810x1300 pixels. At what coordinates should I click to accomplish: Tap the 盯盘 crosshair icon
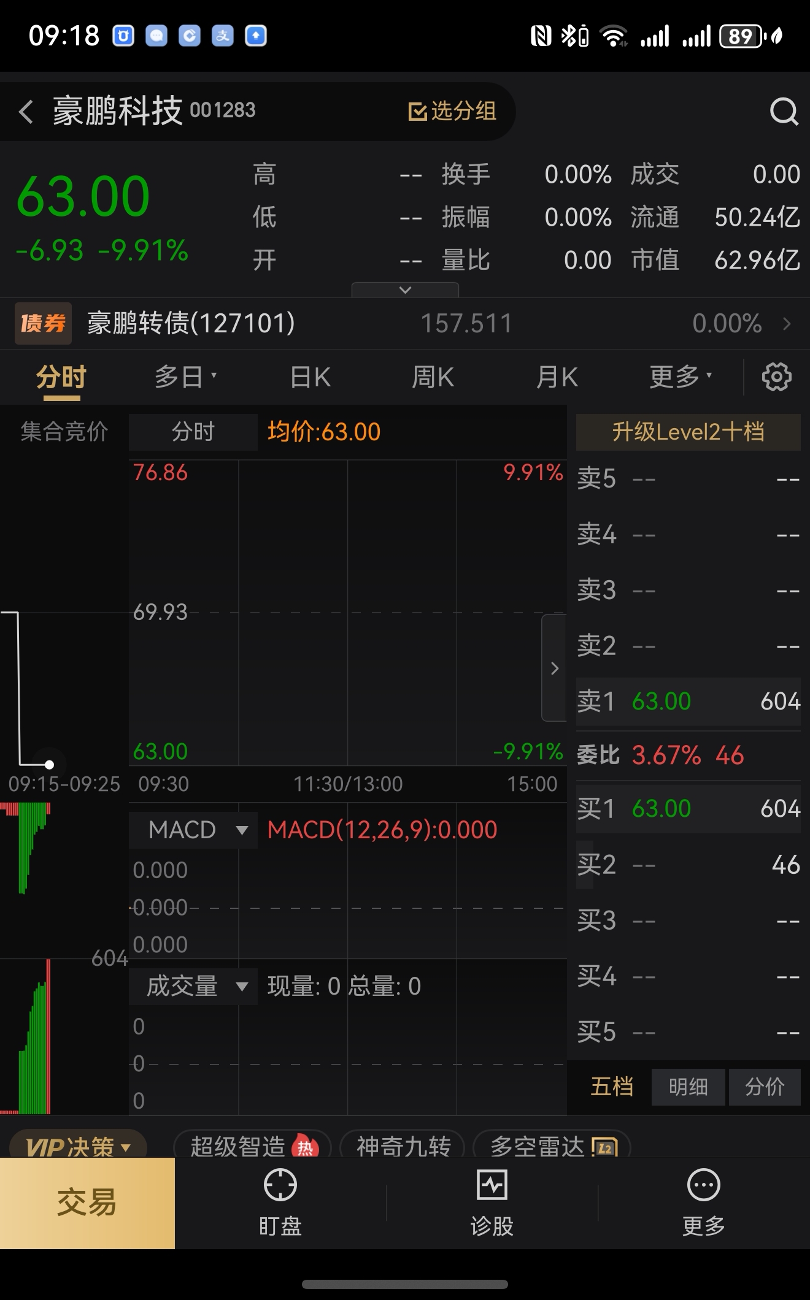pos(280,1184)
